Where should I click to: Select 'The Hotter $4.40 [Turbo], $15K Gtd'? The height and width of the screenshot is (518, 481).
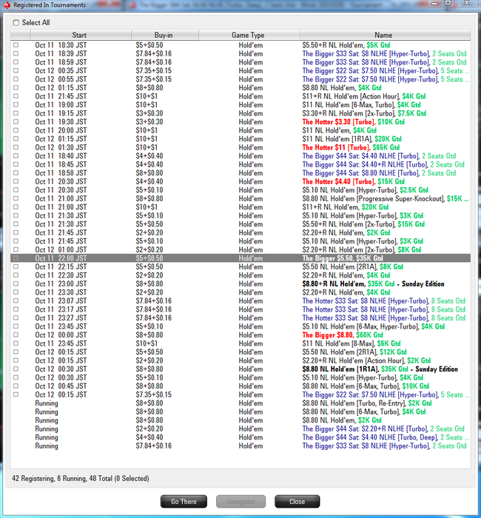[x=240, y=181]
